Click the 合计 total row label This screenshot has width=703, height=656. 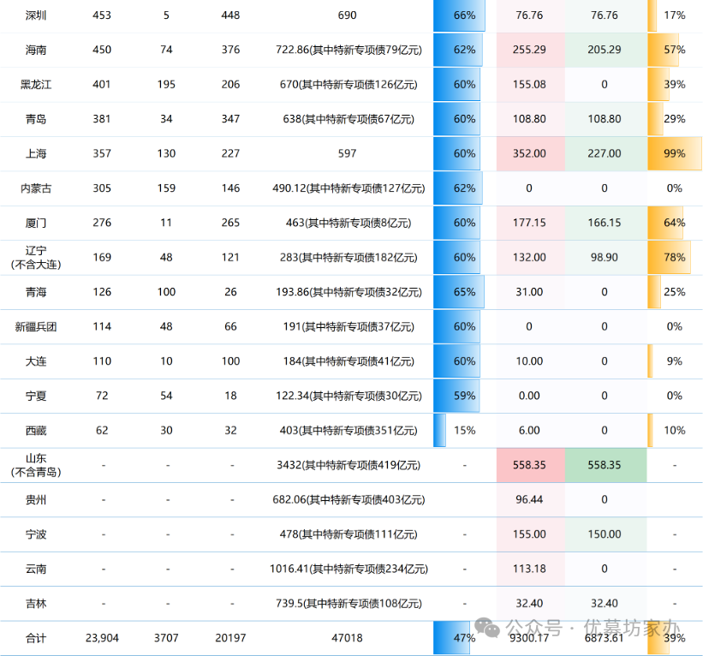36,638
